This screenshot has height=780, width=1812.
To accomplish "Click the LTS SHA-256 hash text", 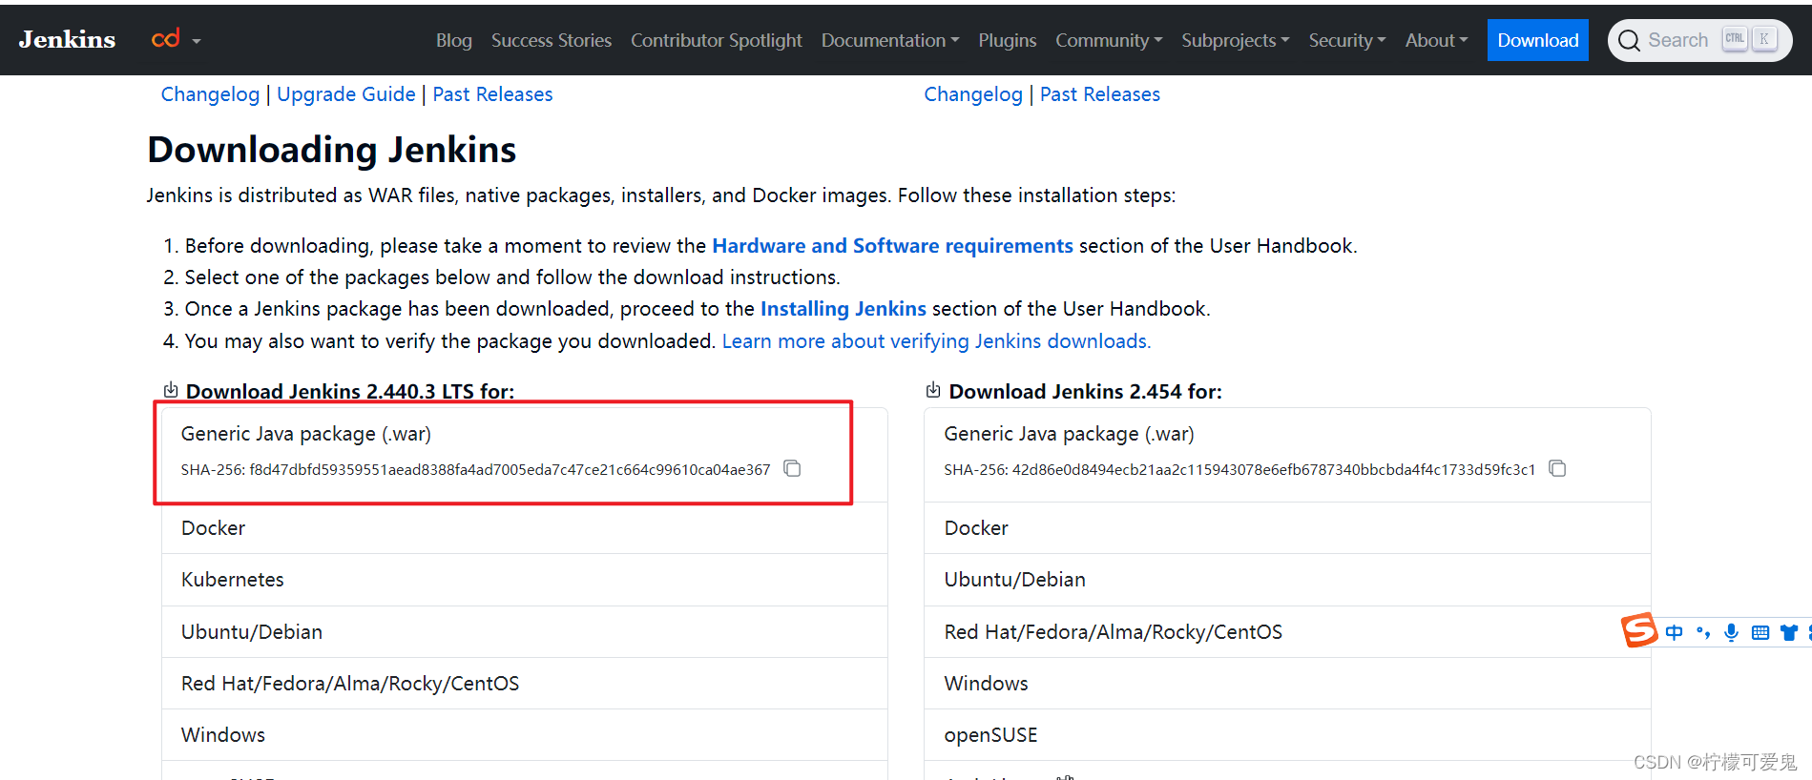I will 475,469.
